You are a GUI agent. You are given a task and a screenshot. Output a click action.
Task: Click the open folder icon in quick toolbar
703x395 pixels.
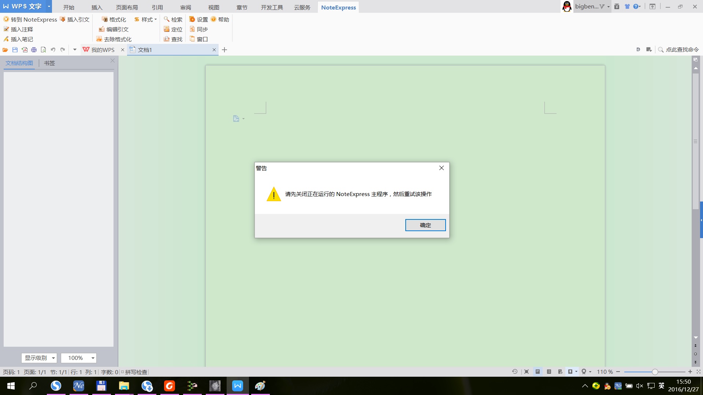pos(5,50)
